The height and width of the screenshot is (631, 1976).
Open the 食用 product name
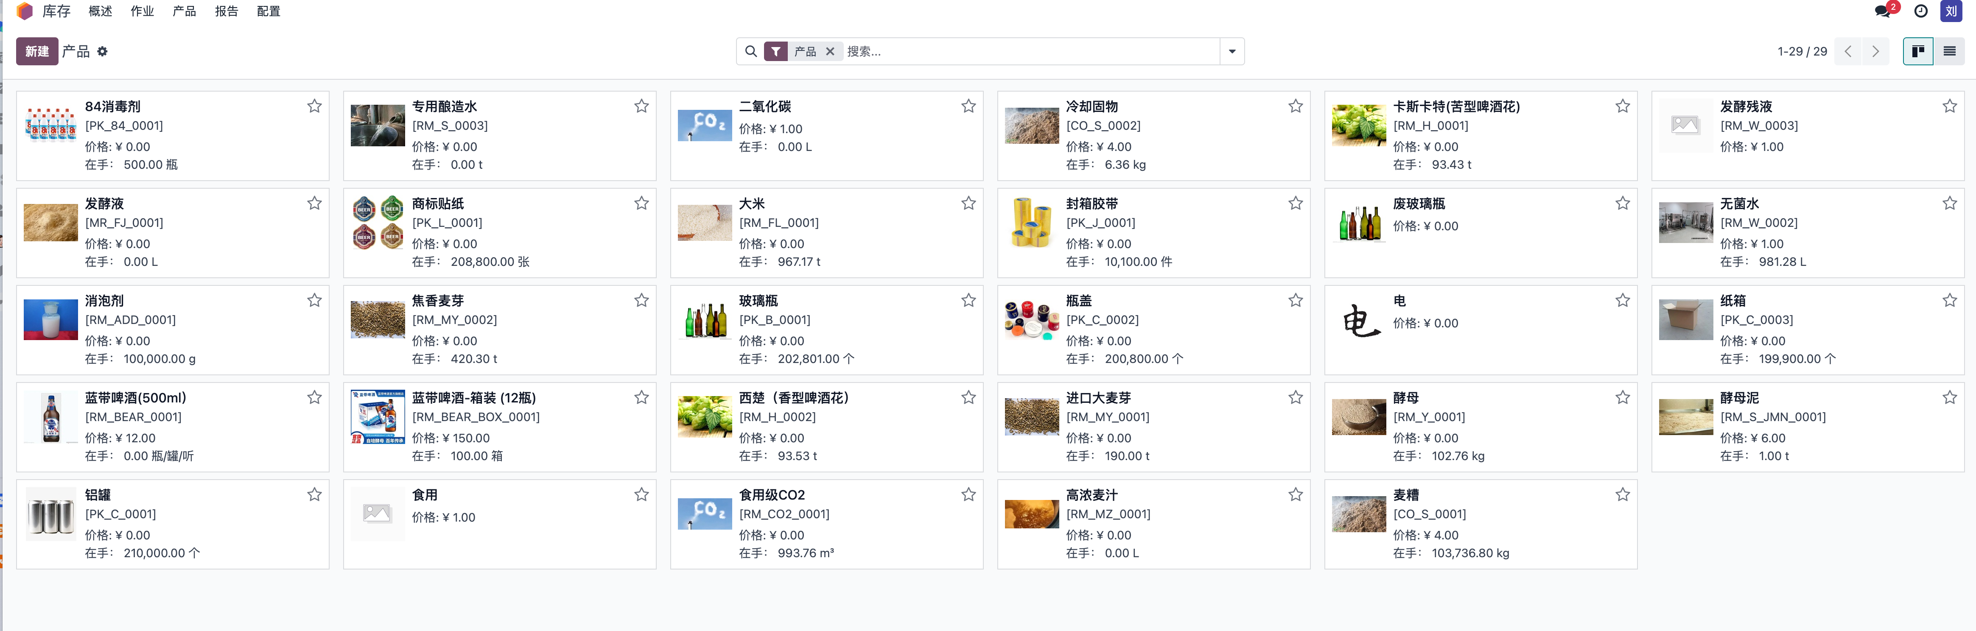click(425, 495)
